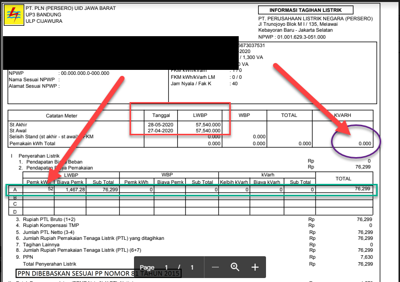Select text 'UP3 BANDUNG'
Viewport: 400px width, 282px height.
coord(43,14)
